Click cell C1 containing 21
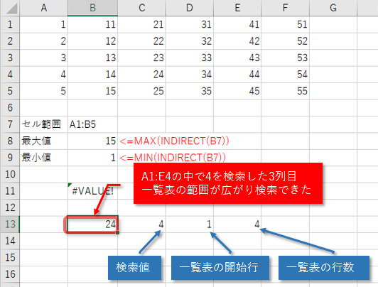The width and height of the screenshot is (378, 287). pos(141,24)
